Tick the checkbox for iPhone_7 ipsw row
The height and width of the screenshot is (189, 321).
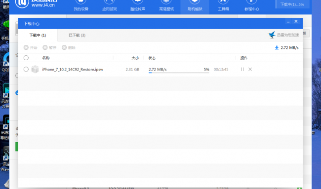coord(26,70)
